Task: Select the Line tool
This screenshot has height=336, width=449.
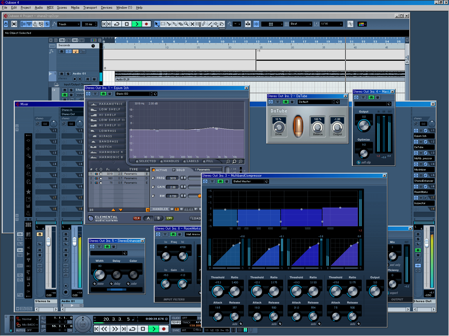Action: pyautogui.click(x=210, y=24)
